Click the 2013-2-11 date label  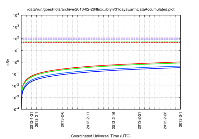tap(88, 120)
